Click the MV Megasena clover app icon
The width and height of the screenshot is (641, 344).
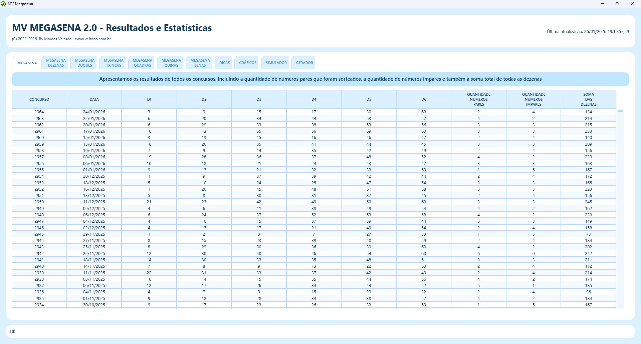4,4
